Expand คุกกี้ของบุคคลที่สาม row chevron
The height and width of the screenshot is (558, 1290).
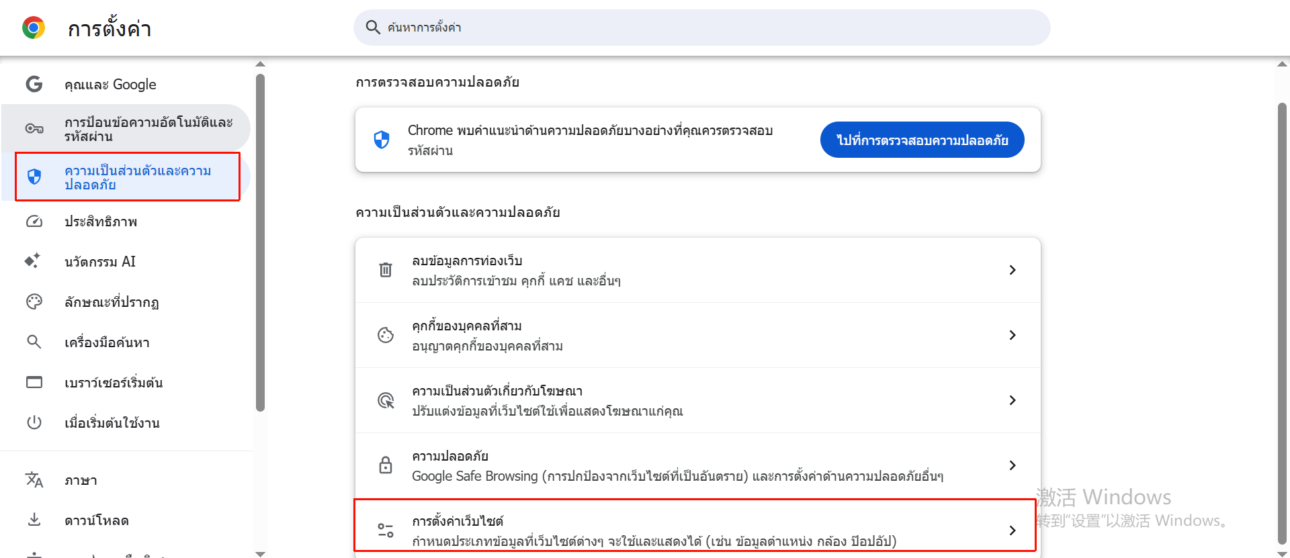coord(1013,335)
